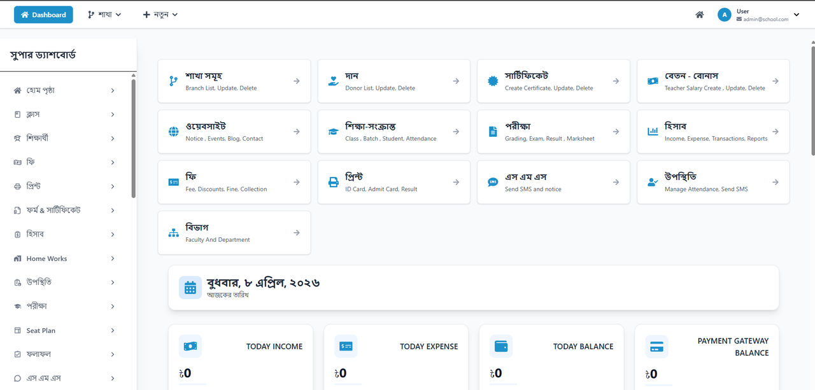Screen dimensions: 815x390
Task: Click the Today Balance wallet icon
Action: coord(501,346)
